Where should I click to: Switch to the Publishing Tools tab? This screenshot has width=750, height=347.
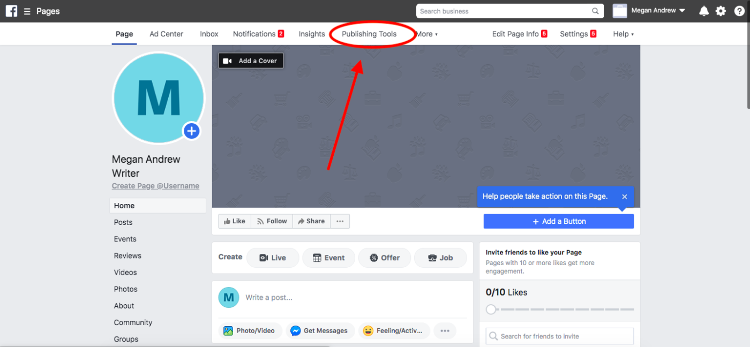coord(370,34)
